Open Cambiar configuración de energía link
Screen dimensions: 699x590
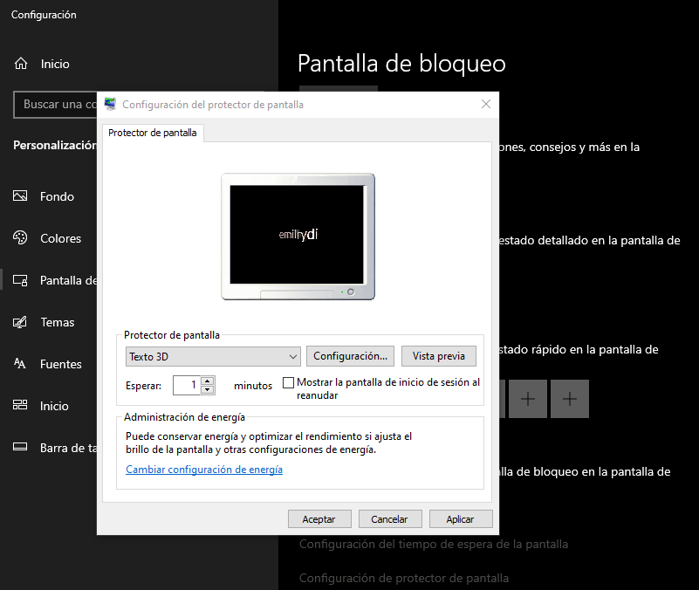[204, 470]
